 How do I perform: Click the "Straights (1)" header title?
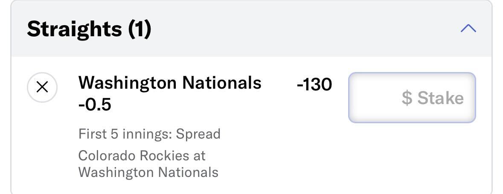(89, 29)
